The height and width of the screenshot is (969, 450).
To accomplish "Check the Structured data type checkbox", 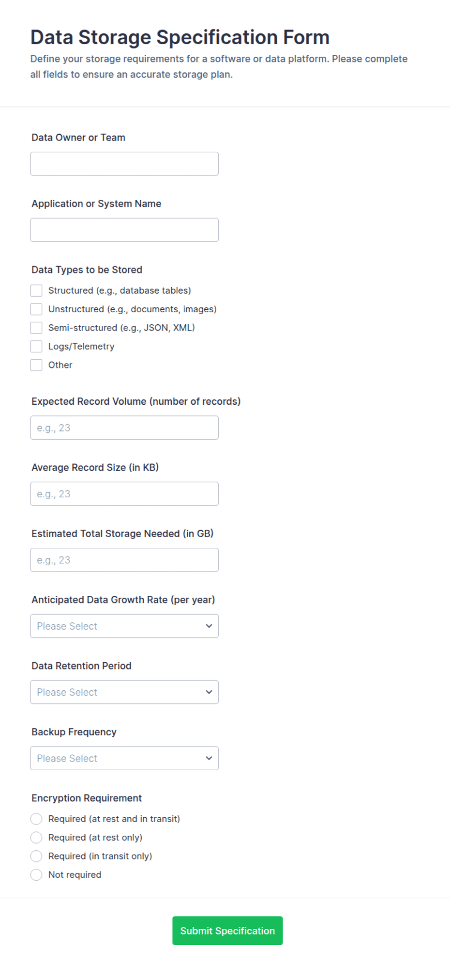I will pos(36,290).
